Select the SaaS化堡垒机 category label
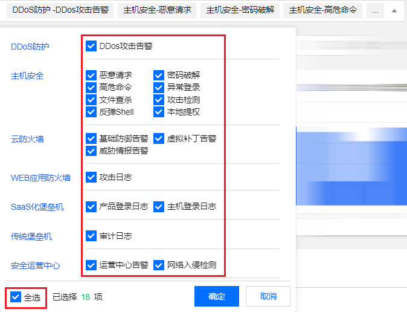407x312 pixels. (x=37, y=207)
